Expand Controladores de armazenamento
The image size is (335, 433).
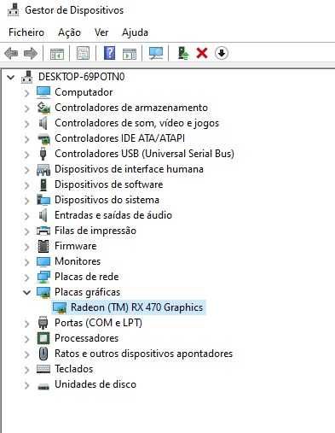pos(26,108)
